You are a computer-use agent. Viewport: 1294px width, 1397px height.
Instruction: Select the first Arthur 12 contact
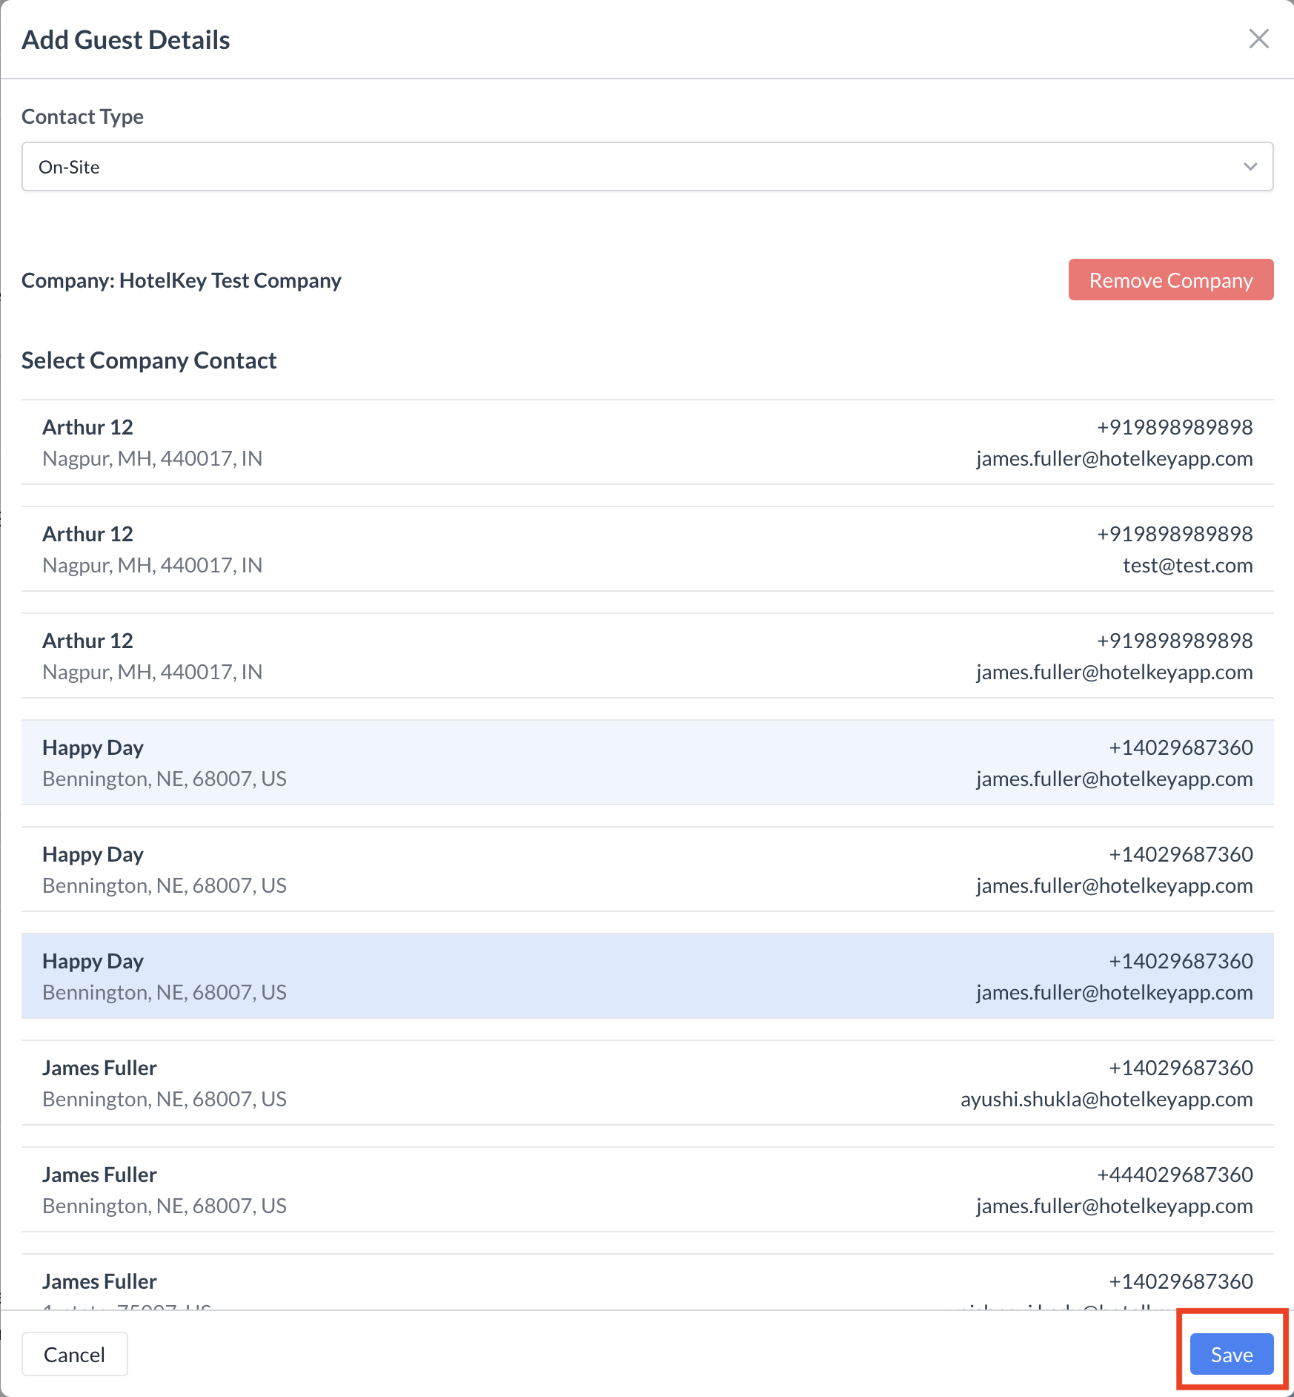tap(646, 443)
